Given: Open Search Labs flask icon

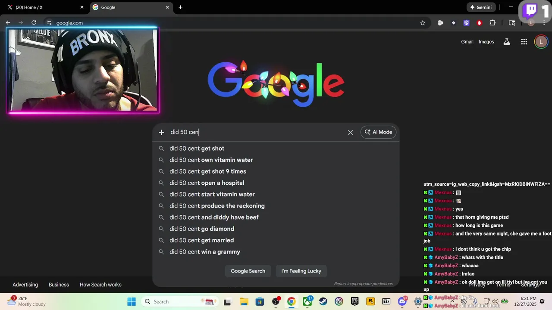Looking at the screenshot, I should tap(507, 42).
